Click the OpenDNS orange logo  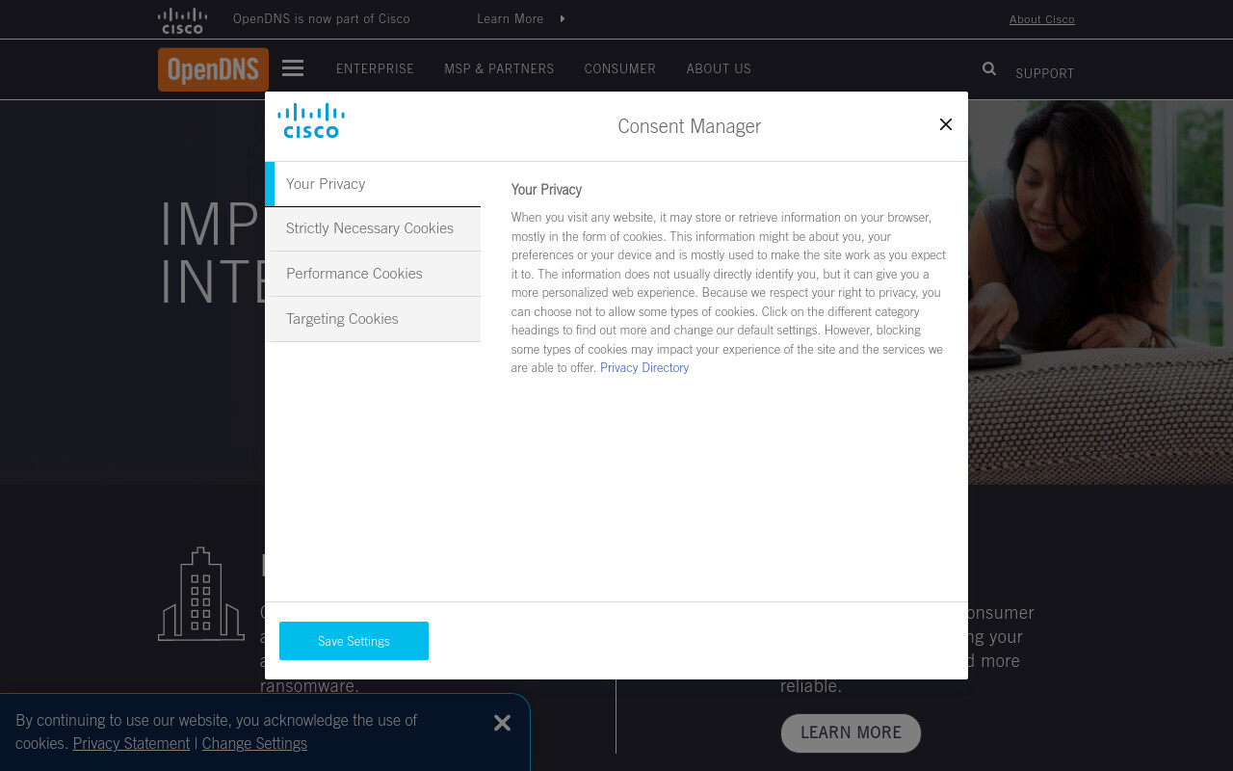coord(213,69)
